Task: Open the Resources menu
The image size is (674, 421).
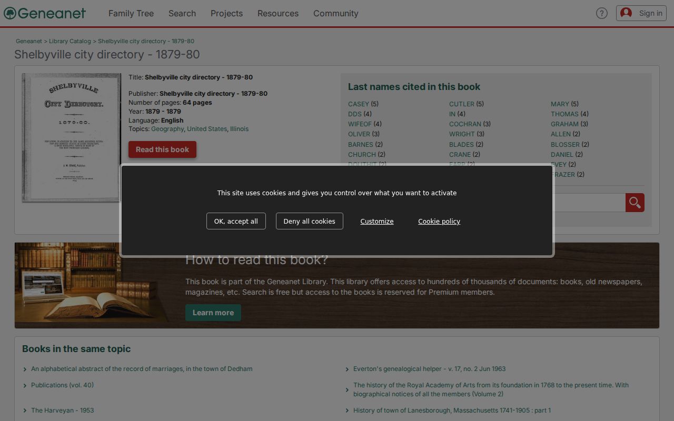Action: click(278, 13)
